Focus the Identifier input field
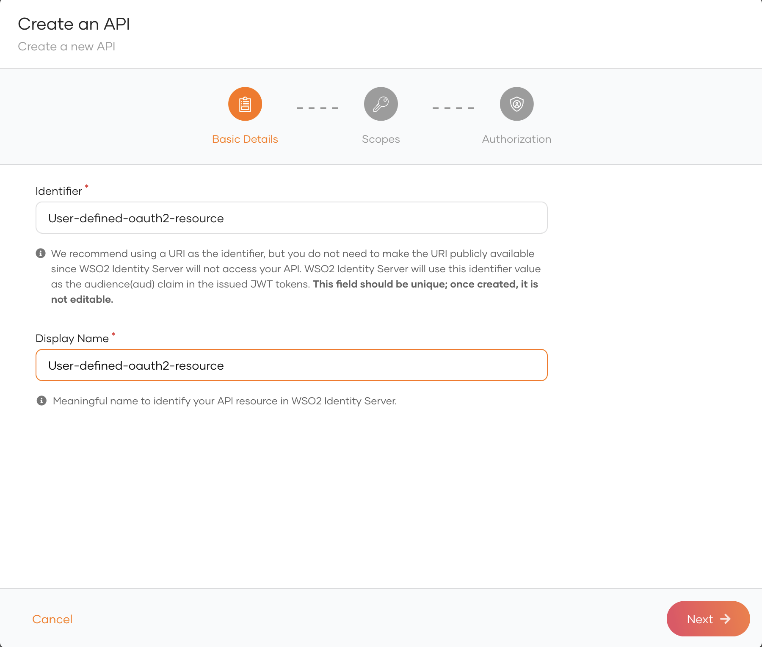Screen dimensions: 762x647 292,218
